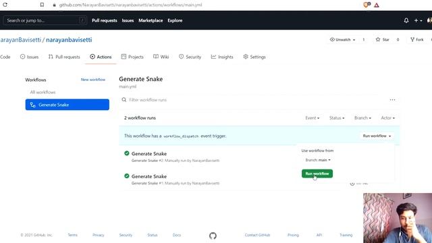Viewport: 432px width, 243px height.
Task: Open the notifications bell icon
Action: click(x=406, y=20)
